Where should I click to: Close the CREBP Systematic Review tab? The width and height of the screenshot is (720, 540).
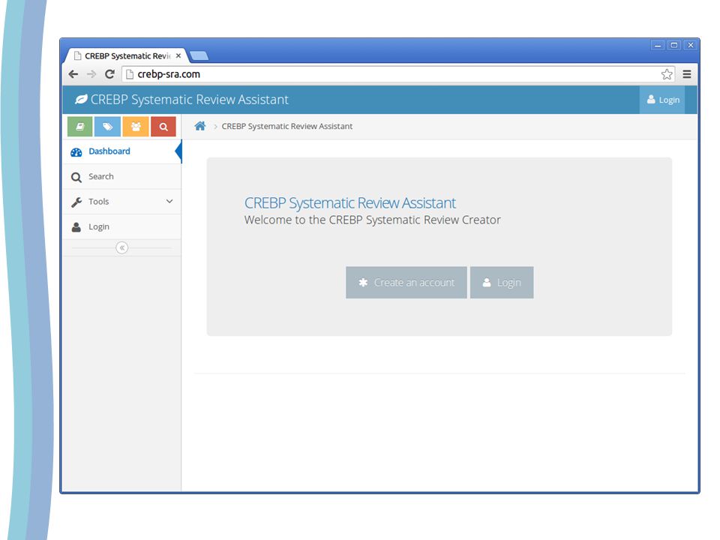pos(178,55)
